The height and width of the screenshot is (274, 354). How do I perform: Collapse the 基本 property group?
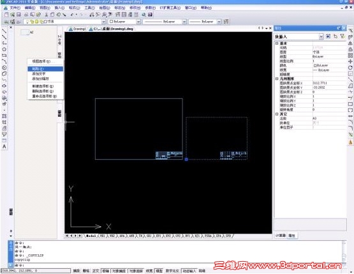tap(277, 43)
